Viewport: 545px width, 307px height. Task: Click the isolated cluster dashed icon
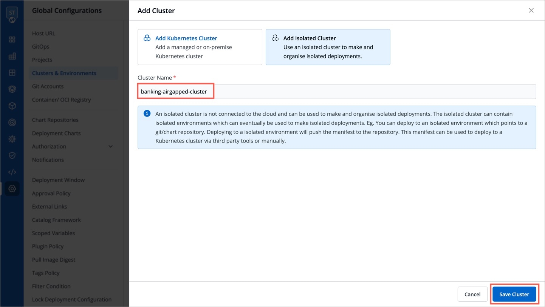275,38
